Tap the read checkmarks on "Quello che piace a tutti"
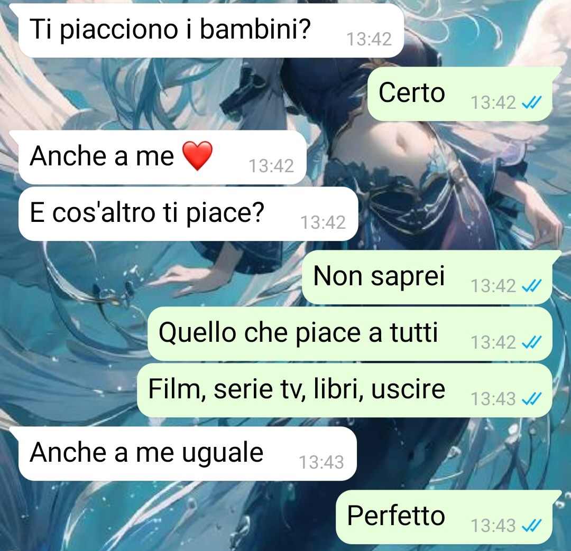 tap(532, 342)
